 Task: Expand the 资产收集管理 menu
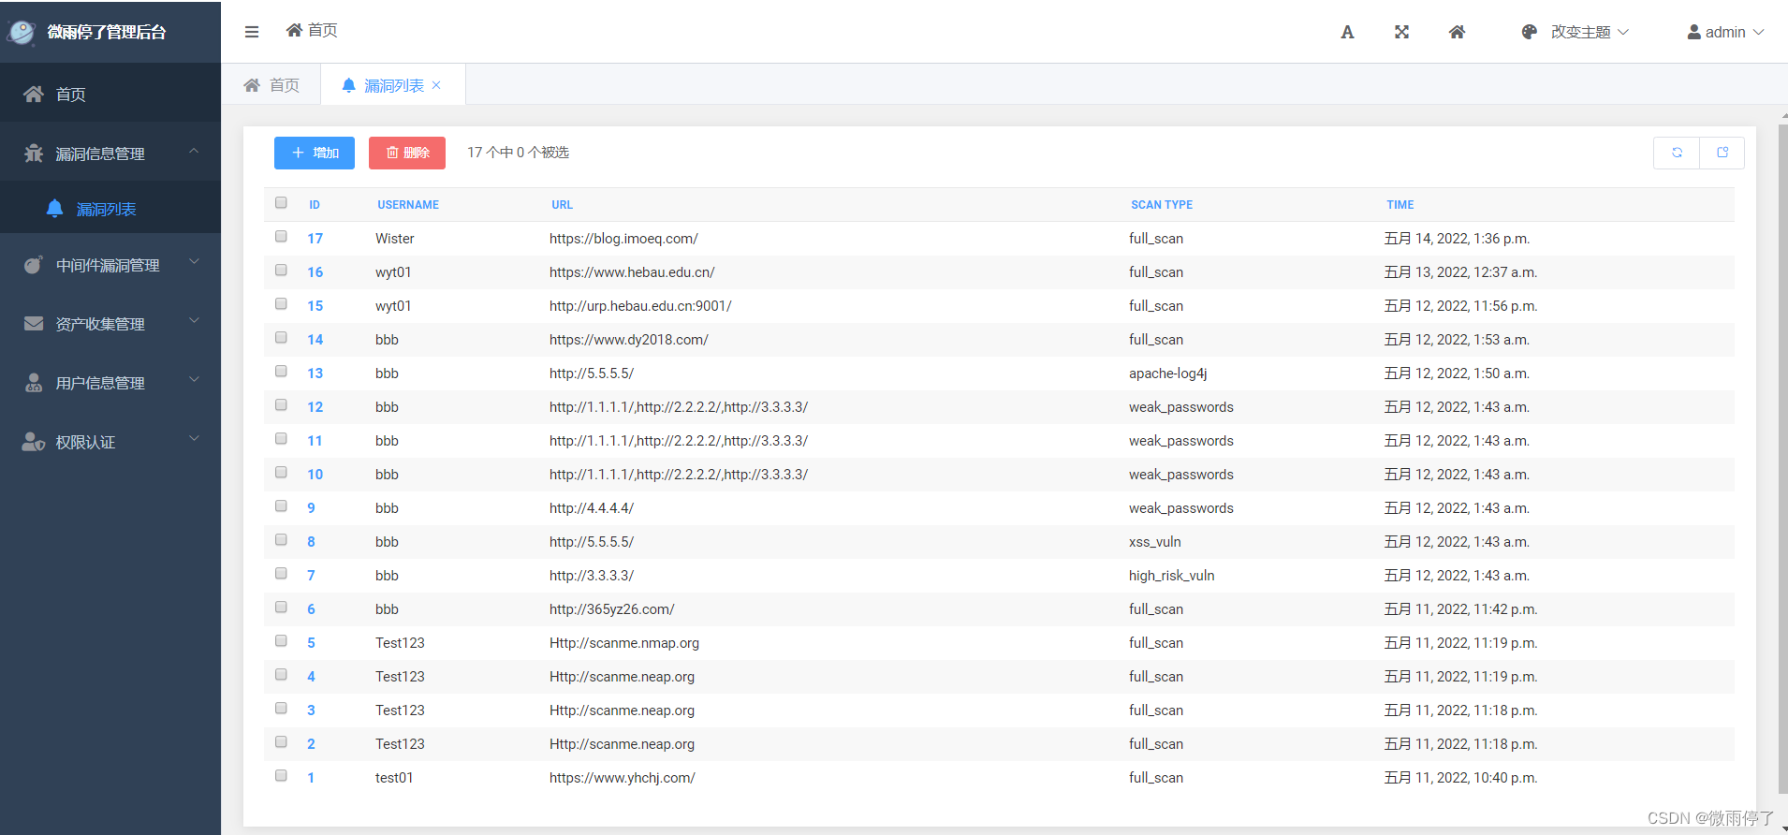tap(194, 321)
